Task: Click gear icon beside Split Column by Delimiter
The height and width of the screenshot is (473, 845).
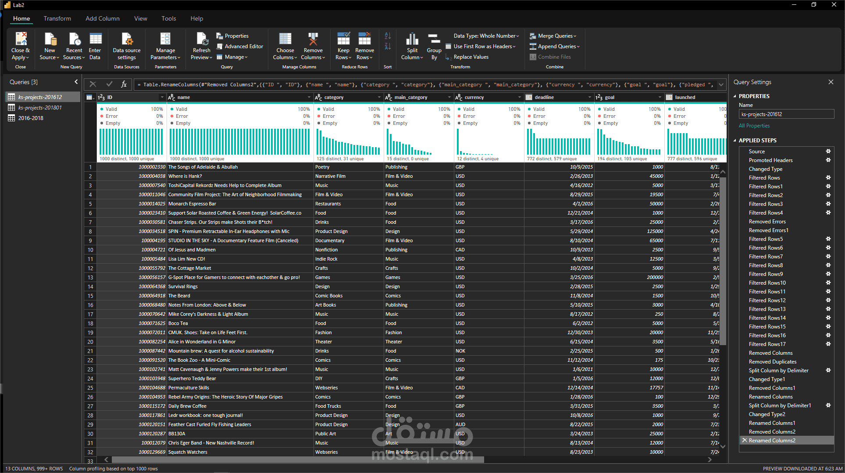Action: point(828,370)
